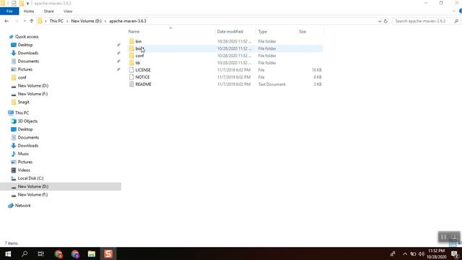This screenshot has height=260, width=462.
Task: Open taskbar clock showing 11:52 PM
Action: (436, 253)
